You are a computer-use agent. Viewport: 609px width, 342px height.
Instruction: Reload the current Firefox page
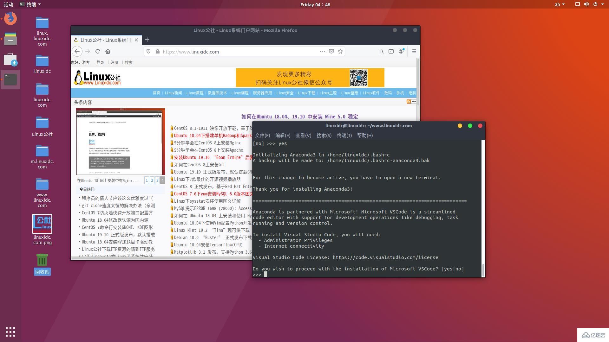tap(98, 51)
